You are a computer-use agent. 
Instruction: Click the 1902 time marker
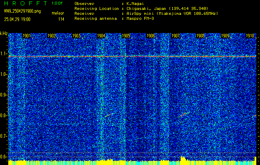point(51,36)
